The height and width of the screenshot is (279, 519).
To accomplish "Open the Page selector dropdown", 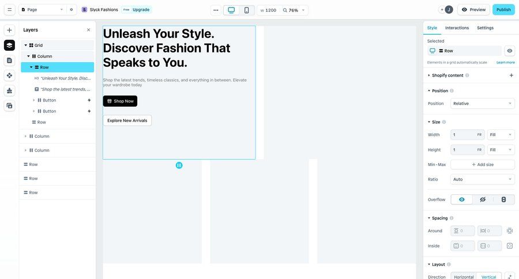I will click(x=42, y=10).
